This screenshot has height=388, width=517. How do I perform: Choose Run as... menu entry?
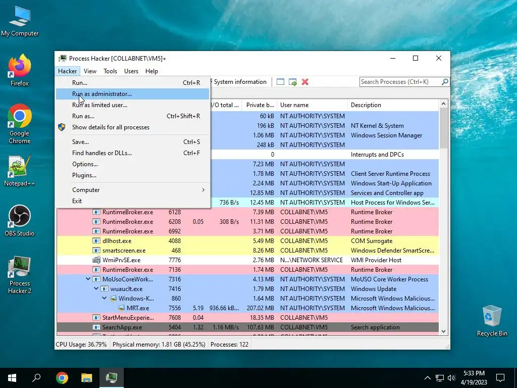[x=133, y=116]
